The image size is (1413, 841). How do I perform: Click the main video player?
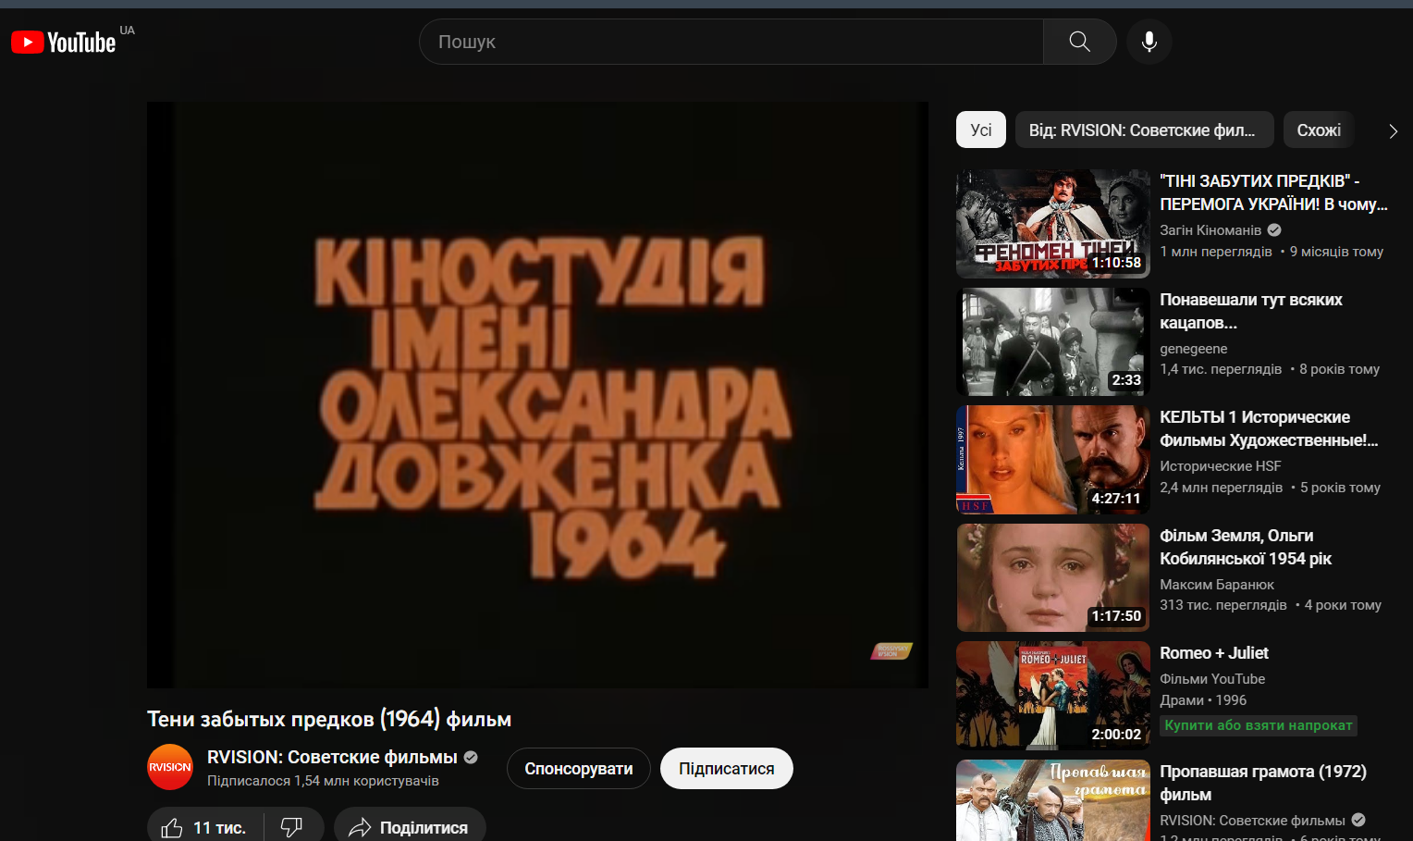[537, 395]
